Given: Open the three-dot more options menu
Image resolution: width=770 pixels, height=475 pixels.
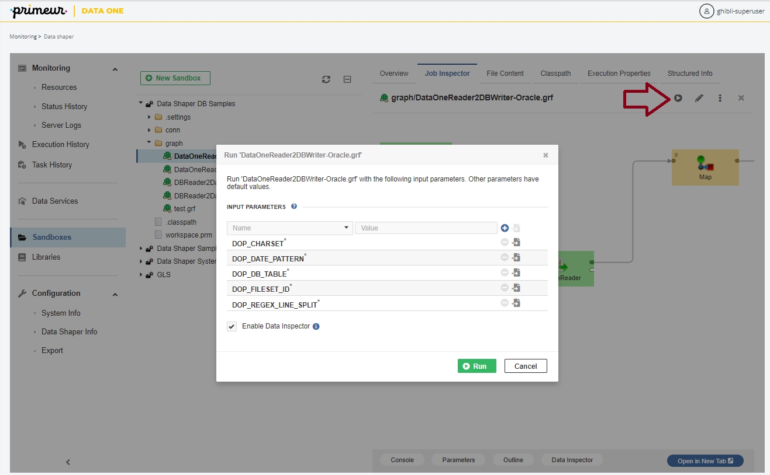Looking at the screenshot, I should click(720, 98).
